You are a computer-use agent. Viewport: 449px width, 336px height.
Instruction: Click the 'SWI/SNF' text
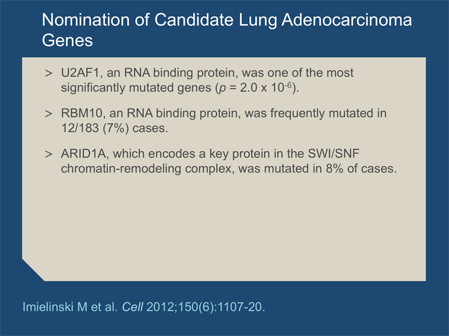[x=333, y=153]
